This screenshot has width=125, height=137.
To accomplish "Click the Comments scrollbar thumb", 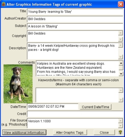I will 121,68.
